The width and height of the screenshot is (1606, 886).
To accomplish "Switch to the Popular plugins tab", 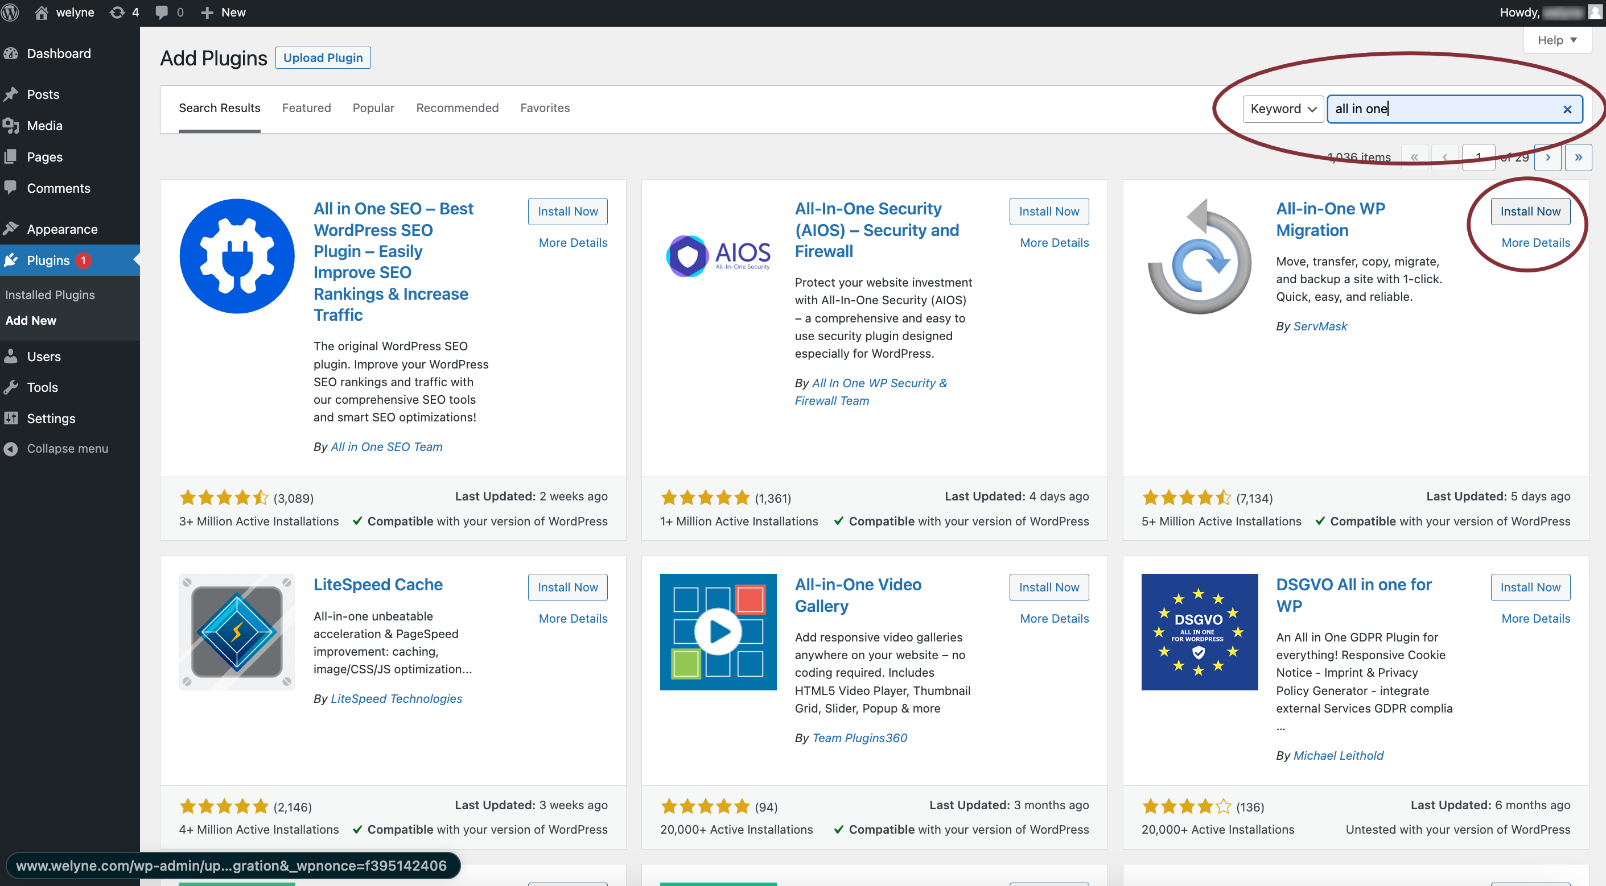I will 373,109.
